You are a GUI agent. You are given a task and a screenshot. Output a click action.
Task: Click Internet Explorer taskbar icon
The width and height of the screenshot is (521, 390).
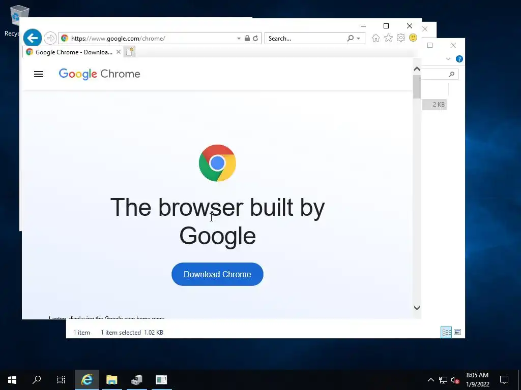coord(86,380)
